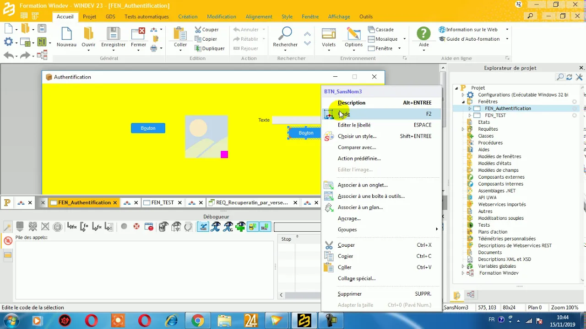
Task: Open the Enregistrer dropdown arrow
Action: [113, 50]
